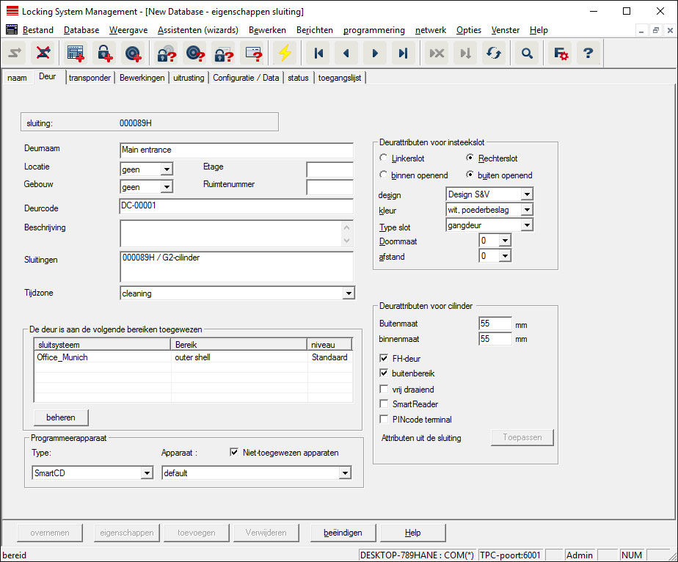
Task: Switch to the transponder tab
Action: click(89, 78)
